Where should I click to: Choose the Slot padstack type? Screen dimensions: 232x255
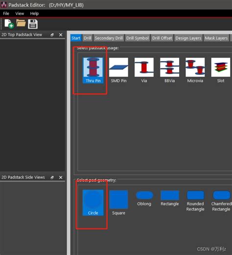[x=221, y=70]
